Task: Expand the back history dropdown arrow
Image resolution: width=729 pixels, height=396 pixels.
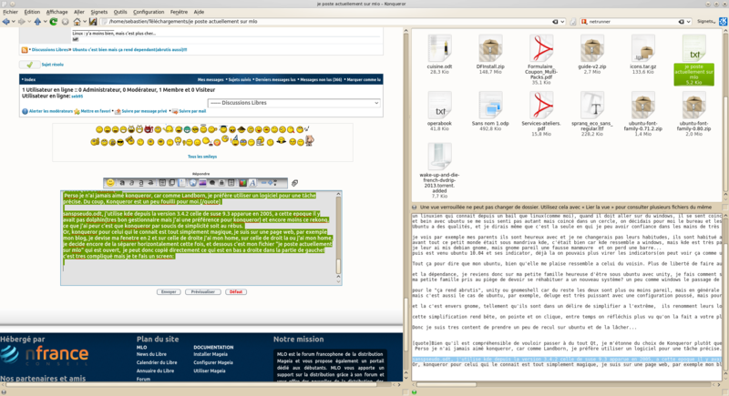Action: click(x=13, y=21)
